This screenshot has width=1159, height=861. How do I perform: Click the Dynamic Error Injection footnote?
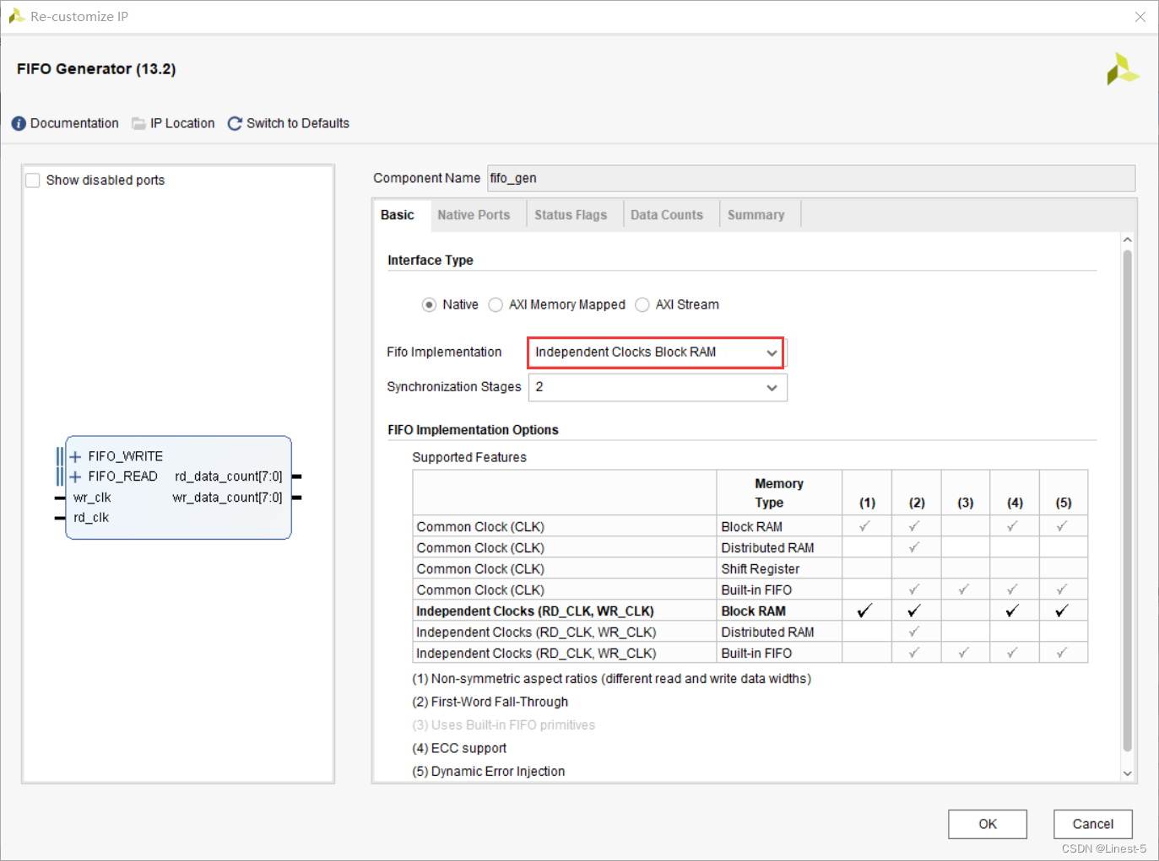489,772
